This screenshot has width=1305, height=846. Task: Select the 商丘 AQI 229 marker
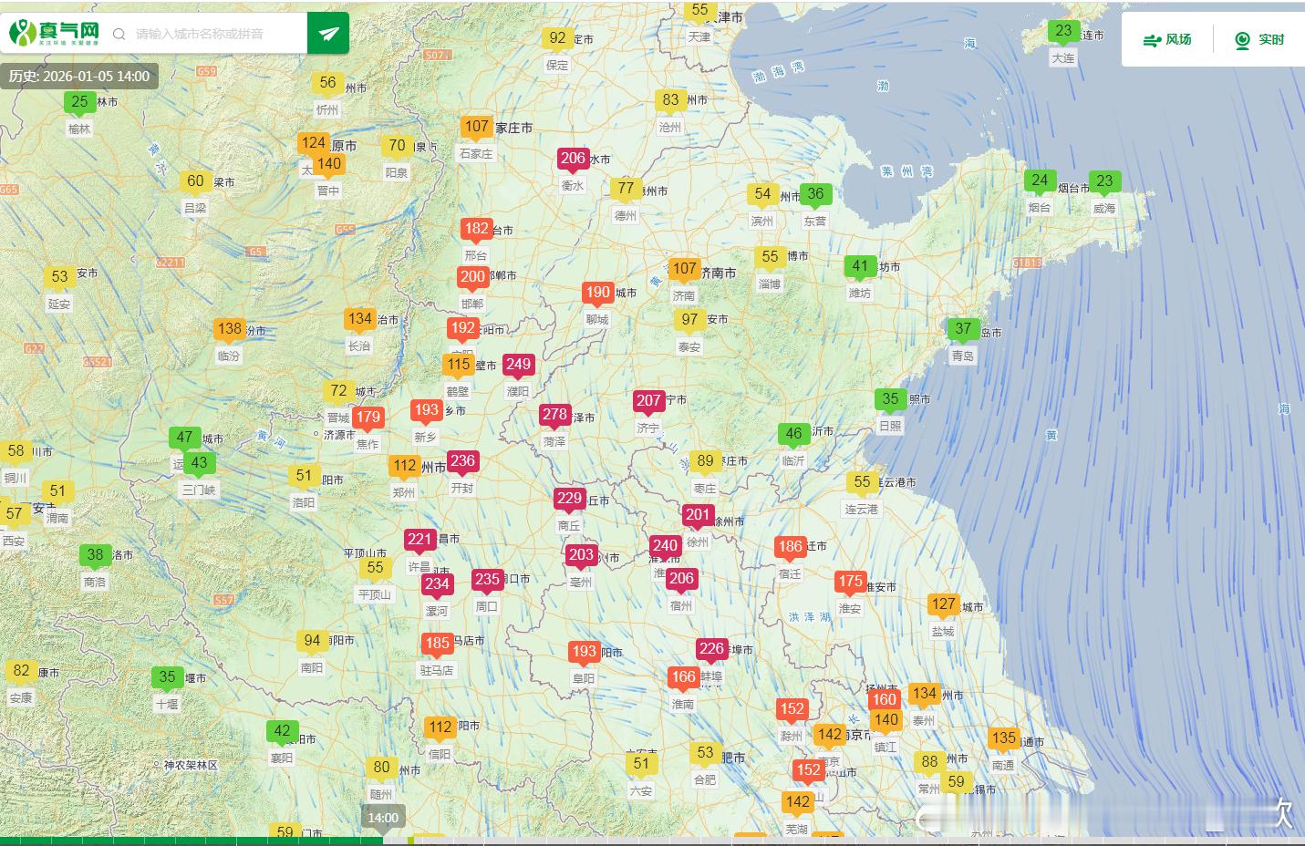569,500
